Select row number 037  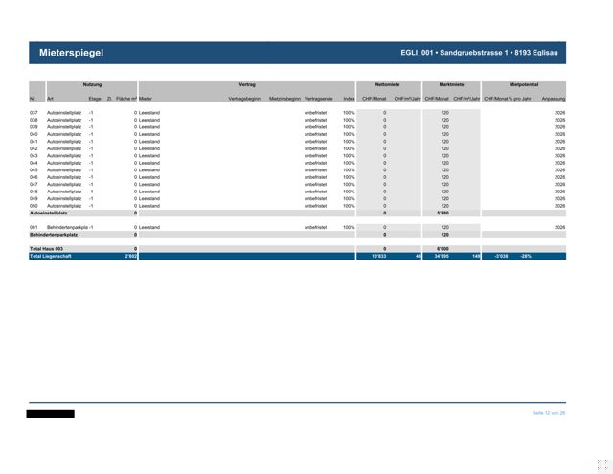(x=34, y=113)
